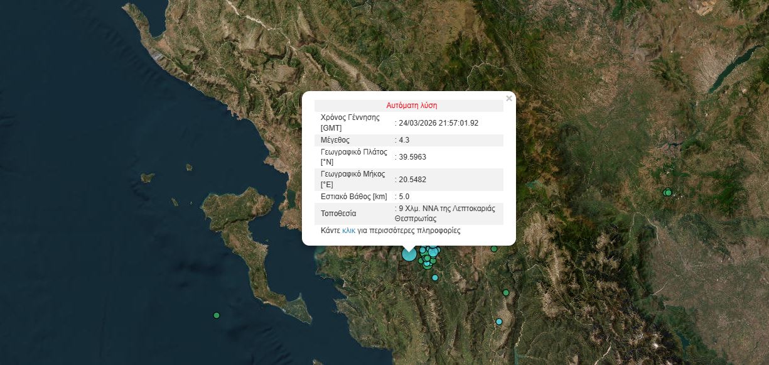Click a green earthquake dot inside the dense cluster
This screenshot has width=769, height=365.
(427, 258)
